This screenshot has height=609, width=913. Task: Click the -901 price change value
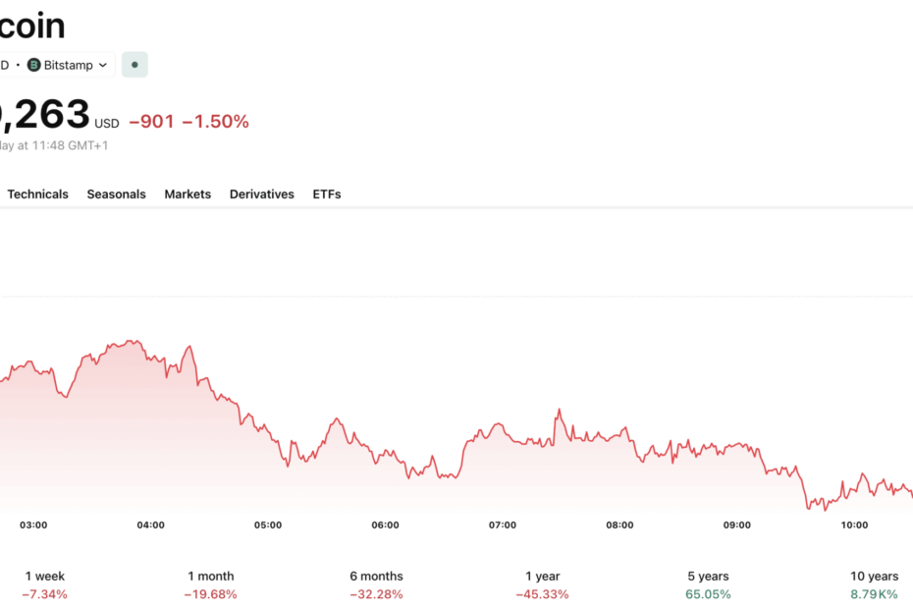coord(151,121)
